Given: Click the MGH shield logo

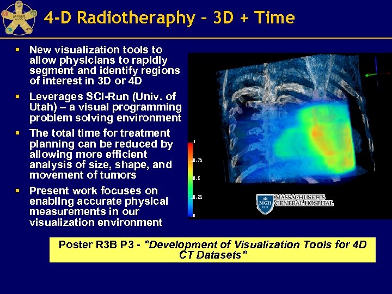Looking at the screenshot, I should tap(265, 204).
